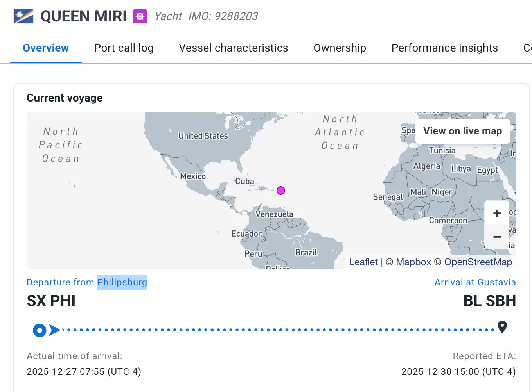Viewport: 532px width, 392px height.
Task: Open the Vessel characteristics tab
Action: pyautogui.click(x=233, y=48)
